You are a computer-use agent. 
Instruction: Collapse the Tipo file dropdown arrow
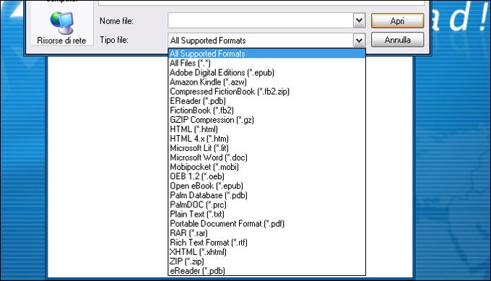point(359,40)
